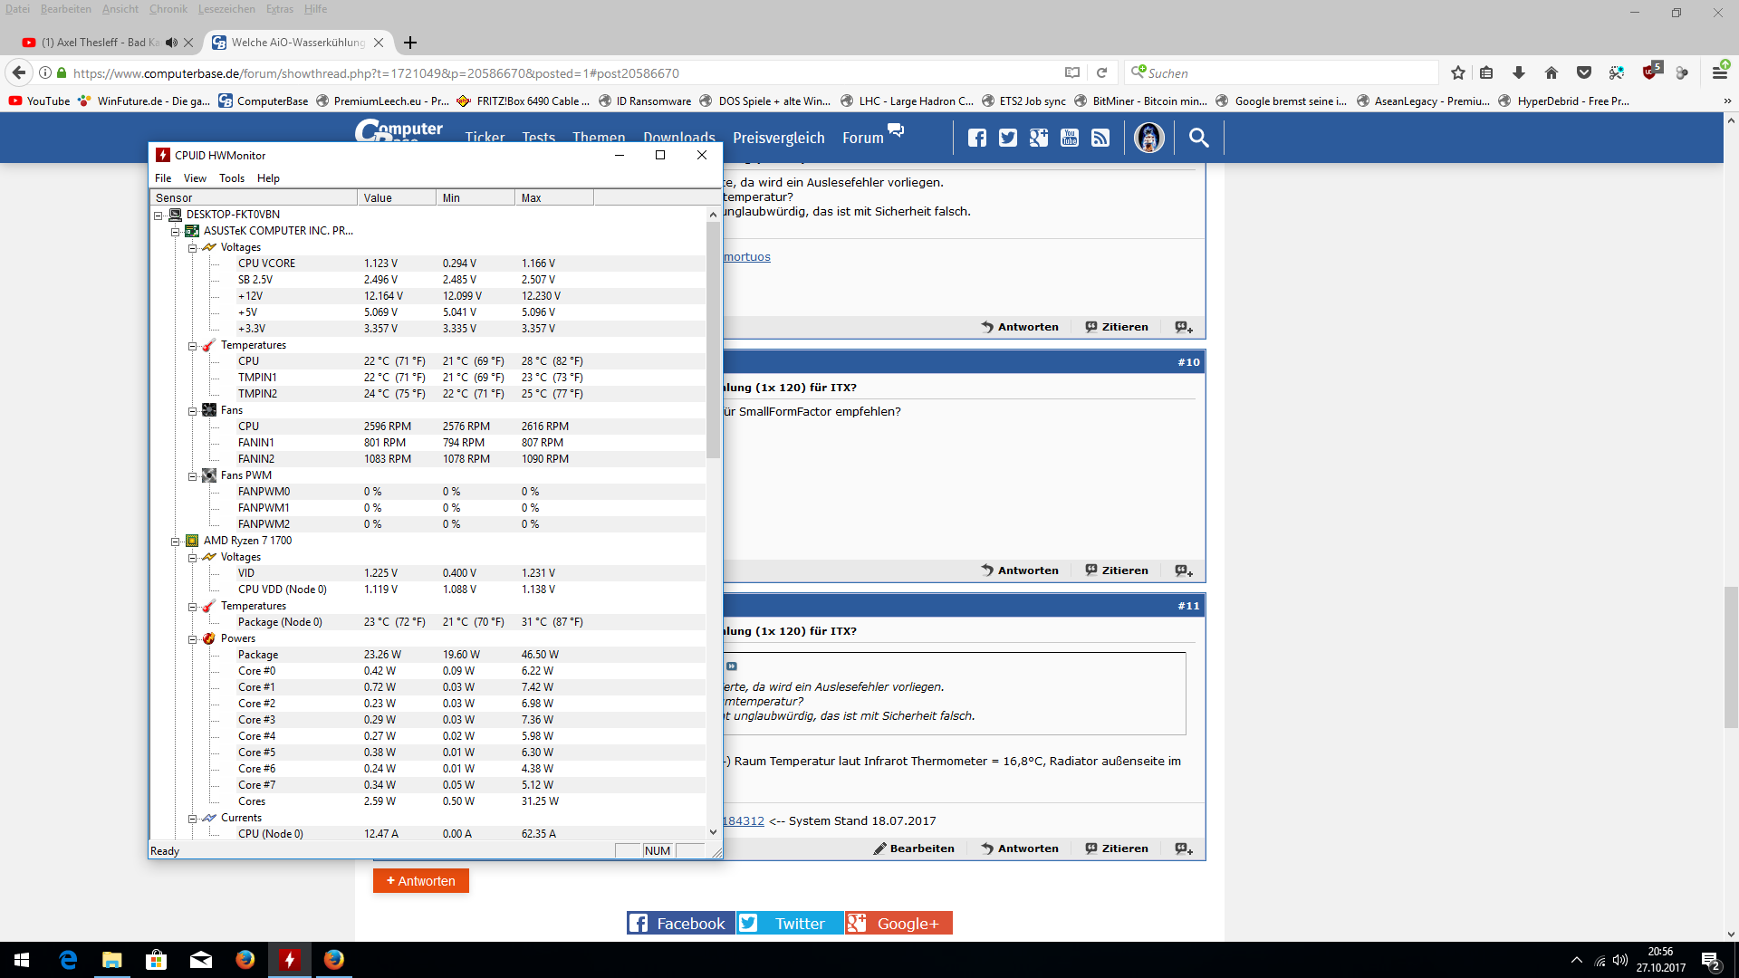Open the Firefox downloads arrow icon

tap(1519, 73)
